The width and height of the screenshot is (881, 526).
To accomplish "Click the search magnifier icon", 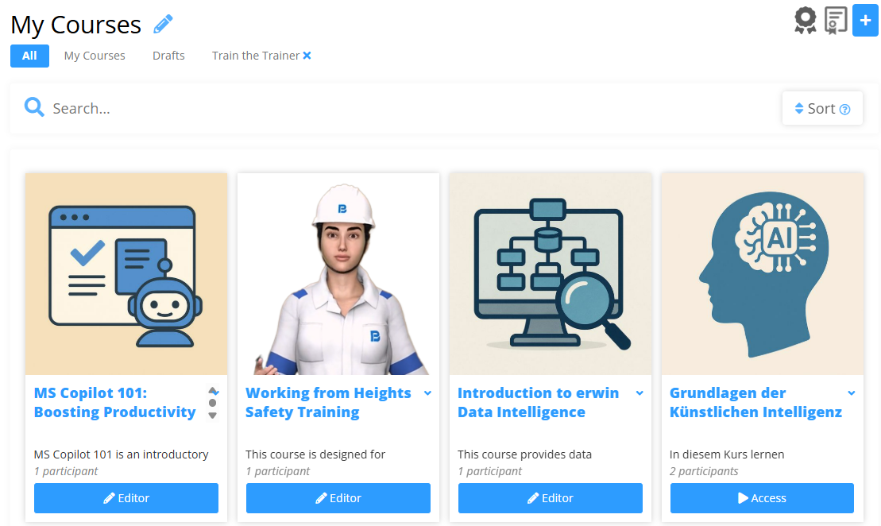I will [33, 106].
